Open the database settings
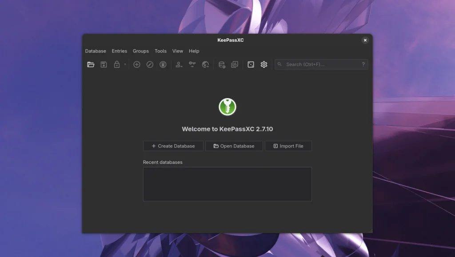455x257 pixels. pos(221,64)
